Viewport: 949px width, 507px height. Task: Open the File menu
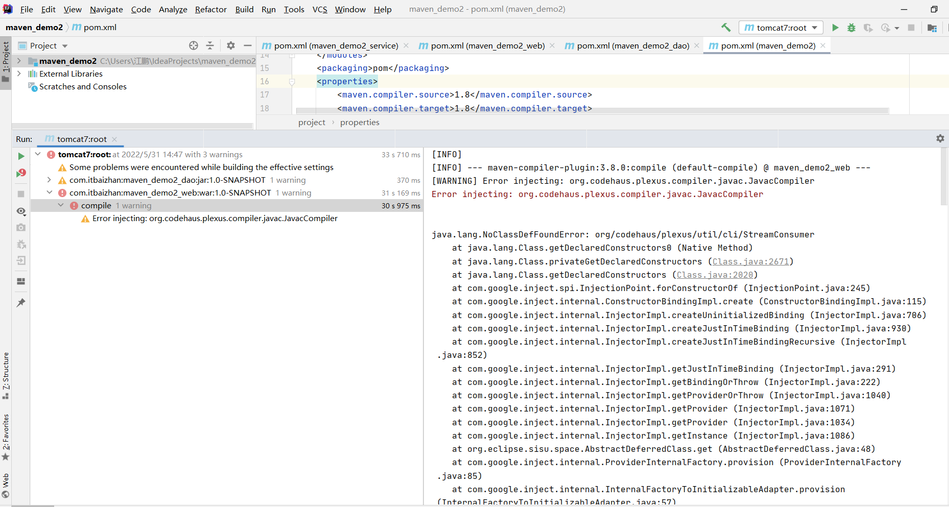click(x=27, y=9)
